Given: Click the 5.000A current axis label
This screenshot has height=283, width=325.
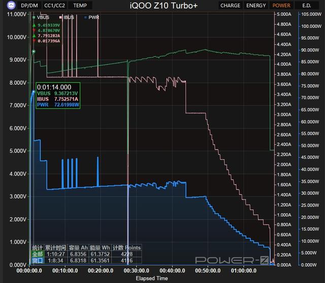Looking at the screenshot, I should pyautogui.click(x=284, y=14).
